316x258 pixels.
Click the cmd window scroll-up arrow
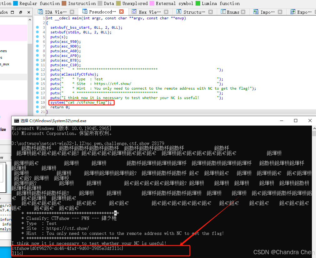314,128
